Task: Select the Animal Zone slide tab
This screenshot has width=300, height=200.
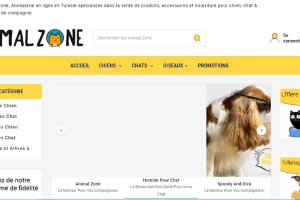Action: pos(88,187)
